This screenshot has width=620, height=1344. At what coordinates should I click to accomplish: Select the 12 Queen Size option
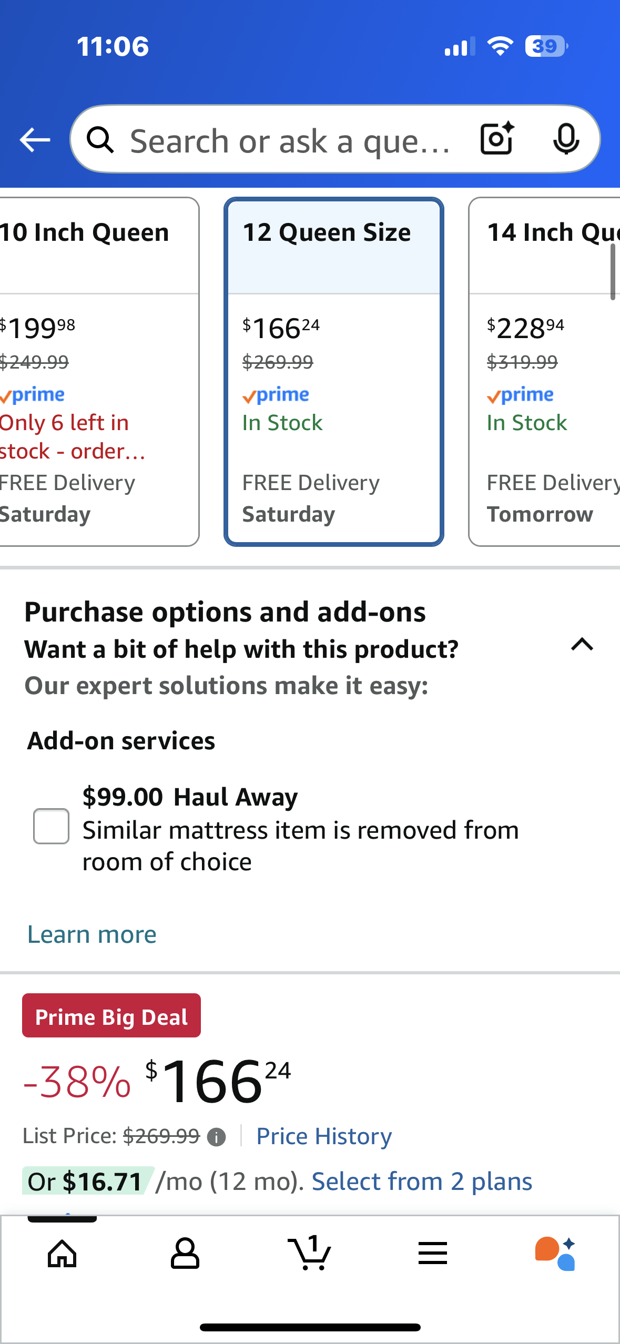(x=334, y=371)
